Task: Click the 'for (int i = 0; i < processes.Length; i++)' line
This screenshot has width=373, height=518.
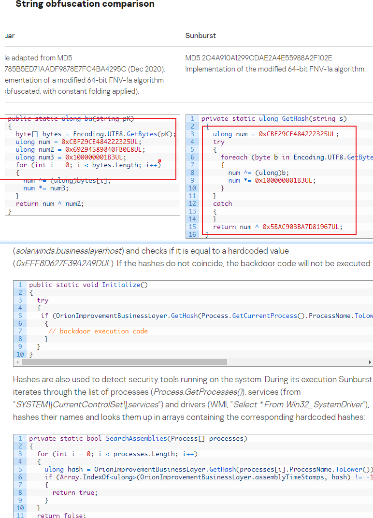Action: click(x=117, y=454)
